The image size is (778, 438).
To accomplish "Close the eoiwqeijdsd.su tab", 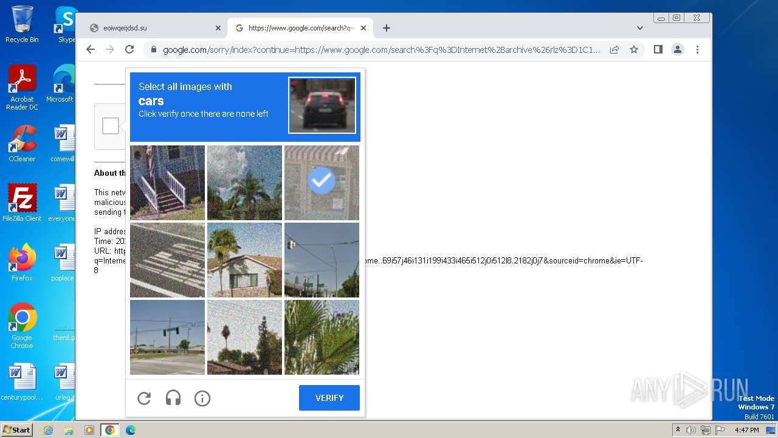I will 218,28.
